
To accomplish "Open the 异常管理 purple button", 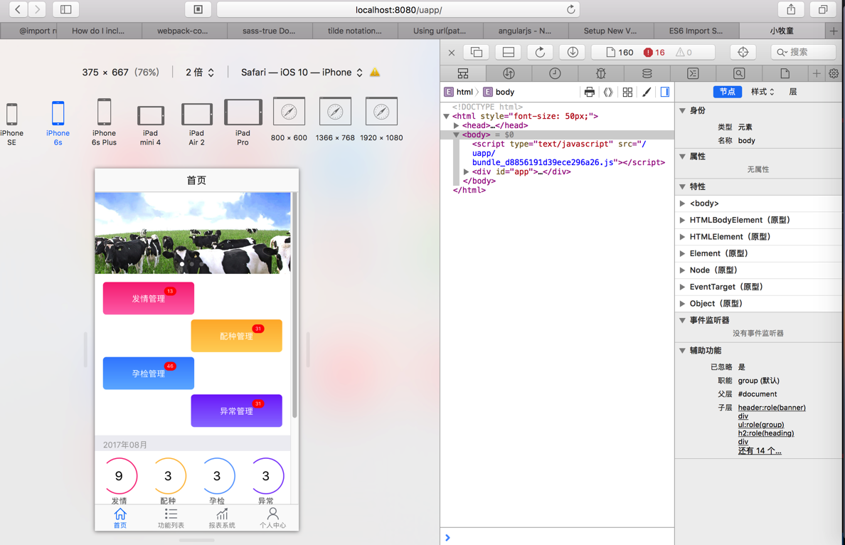I will click(237, 411).
